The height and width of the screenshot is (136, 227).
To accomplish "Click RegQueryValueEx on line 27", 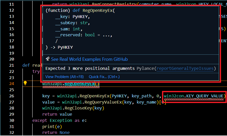I will (103, 102).
